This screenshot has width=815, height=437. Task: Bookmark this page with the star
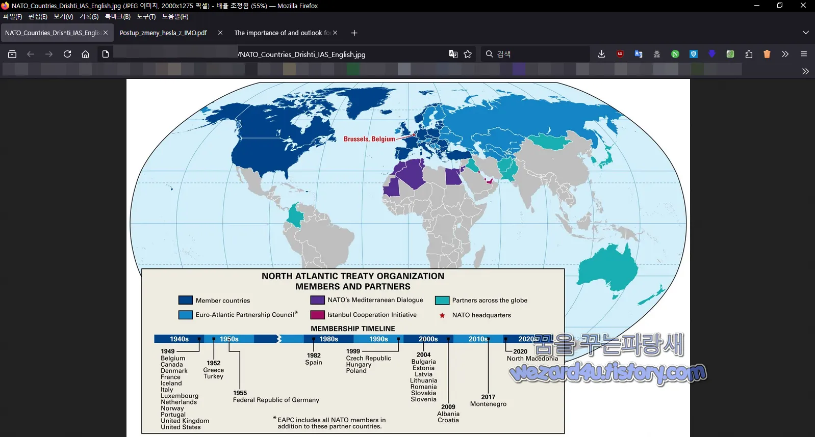pos(468,54)
